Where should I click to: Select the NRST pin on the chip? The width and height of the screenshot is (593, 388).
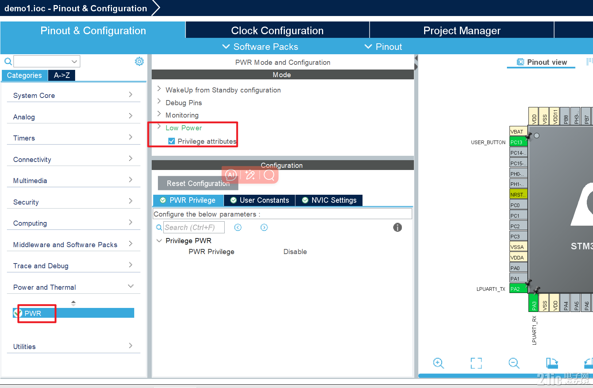point(518,194)
